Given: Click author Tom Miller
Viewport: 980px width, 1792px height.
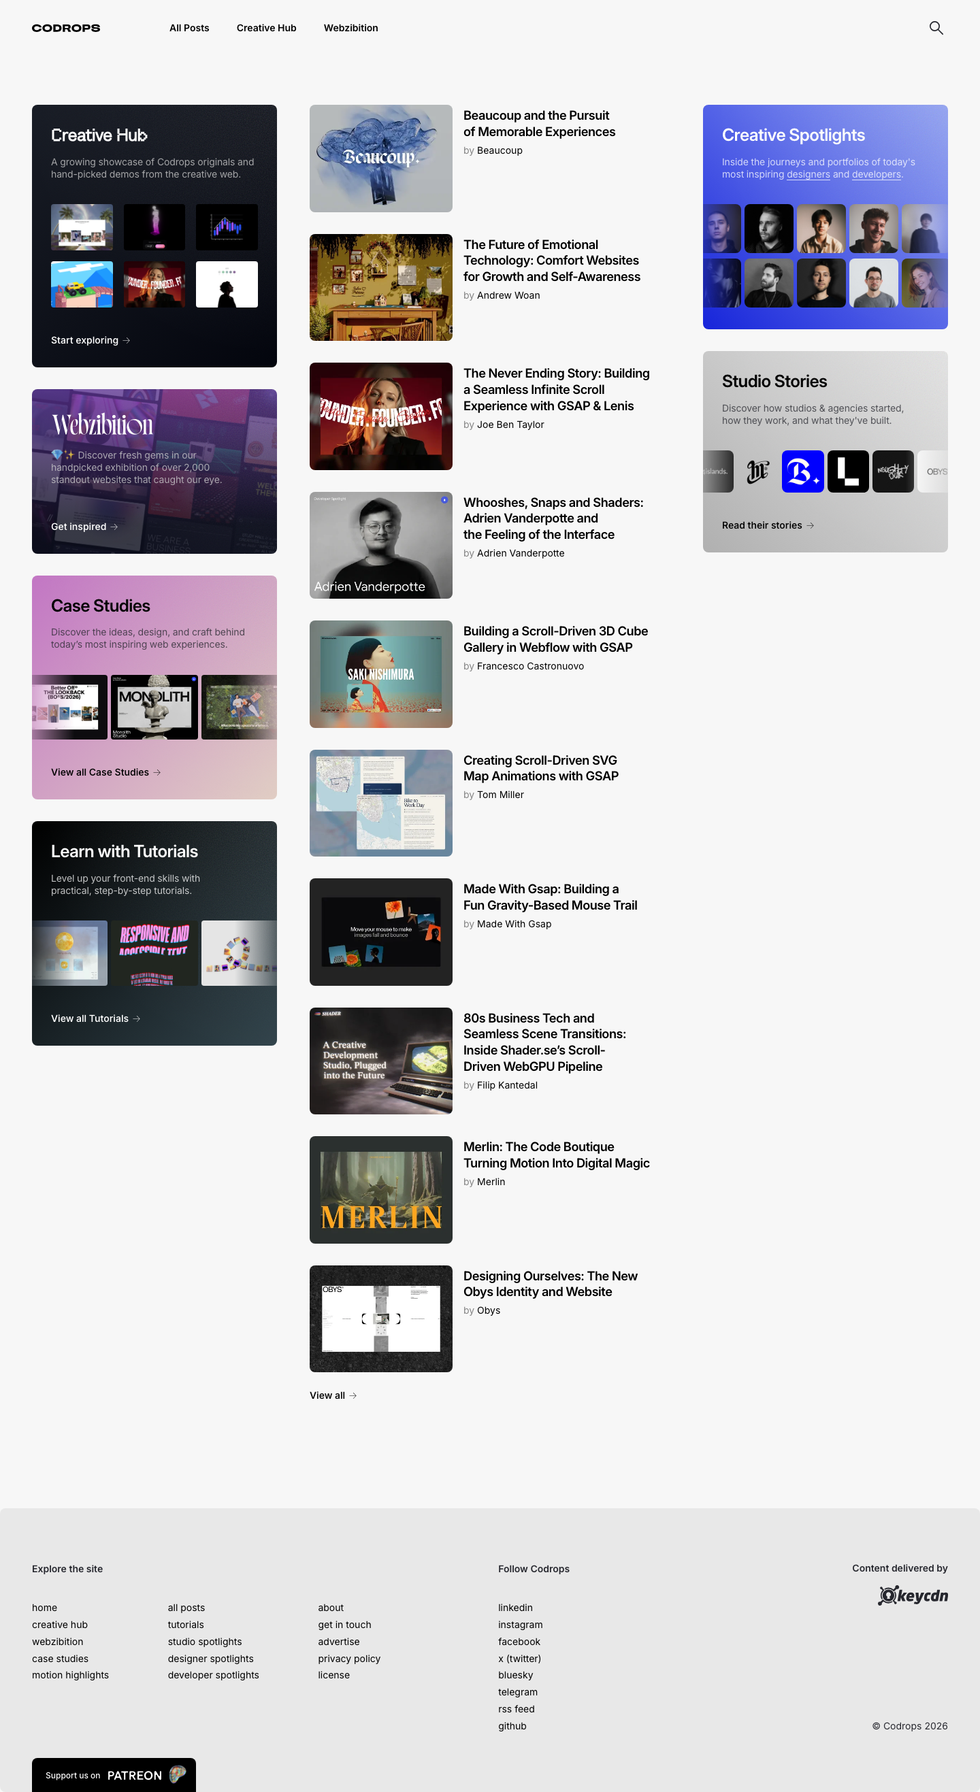Looking at the screenshot, I should coord(500,795).
